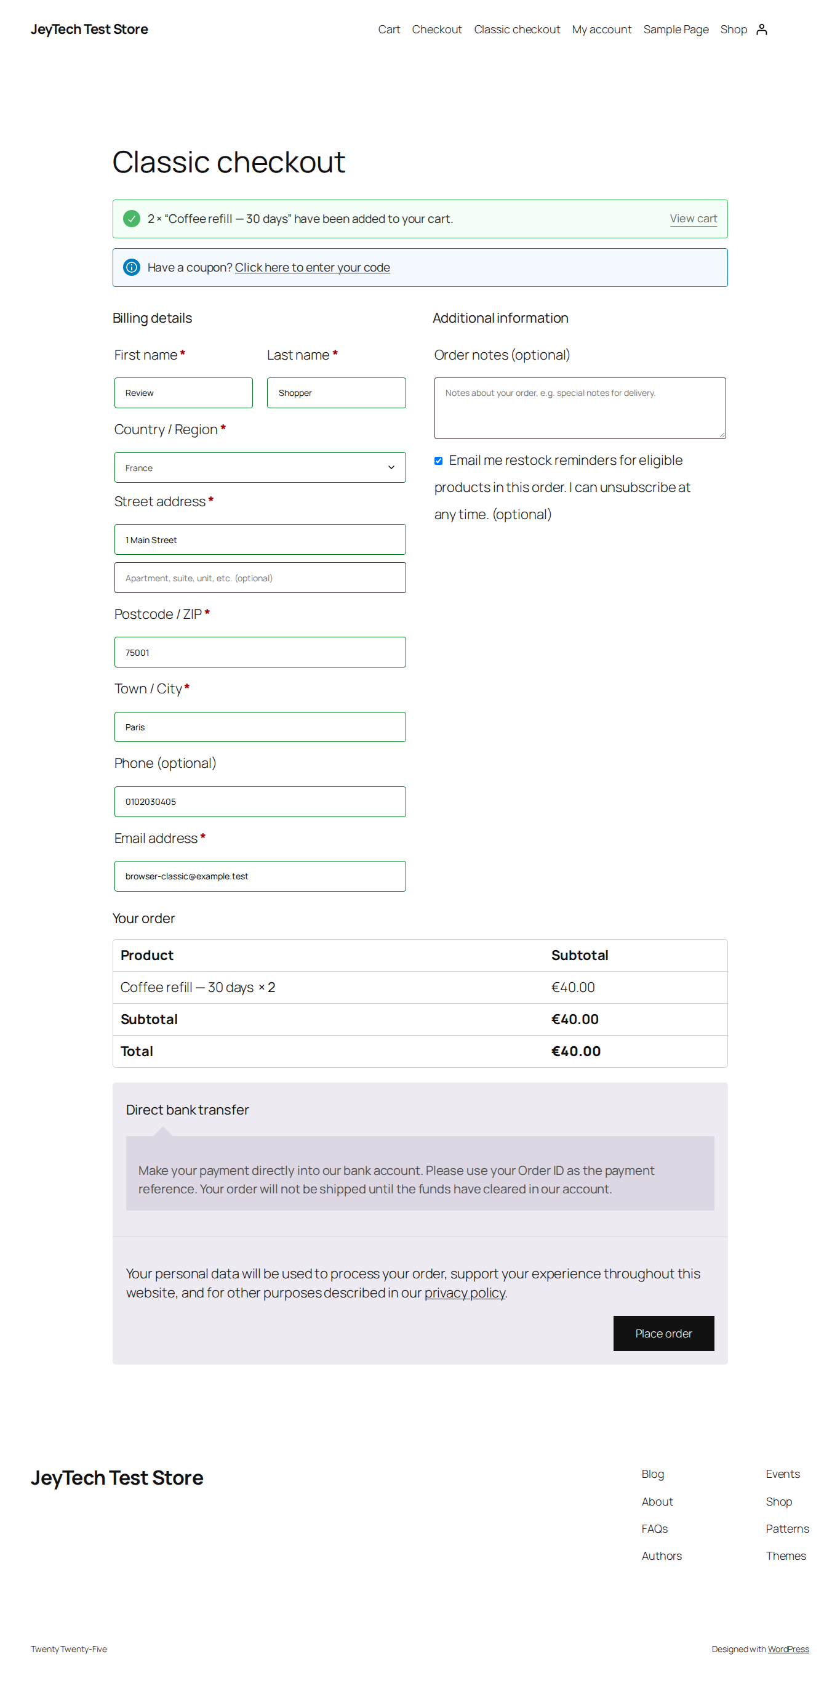
Task: Open the Events footer link
Action: pos(782,1474)
